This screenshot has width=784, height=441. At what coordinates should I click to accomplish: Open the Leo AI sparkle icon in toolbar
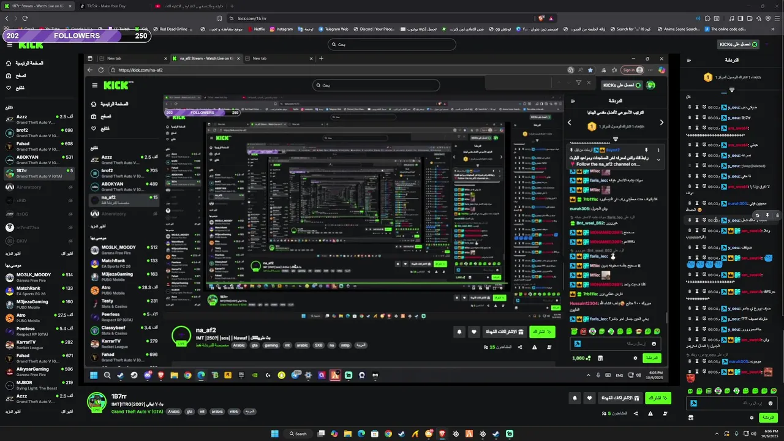[x=759, y=18]
